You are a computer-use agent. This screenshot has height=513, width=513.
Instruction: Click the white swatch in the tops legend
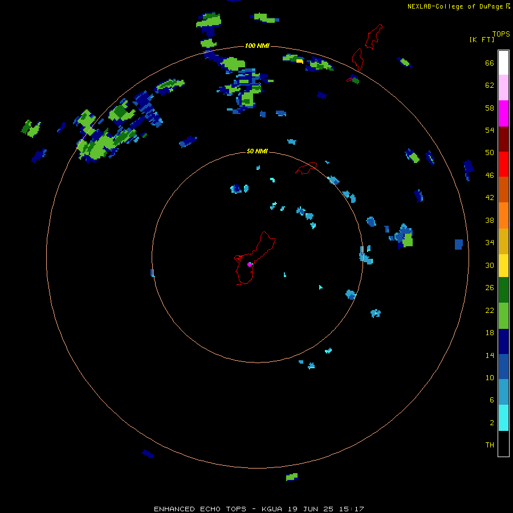click(x=503, y=63)
